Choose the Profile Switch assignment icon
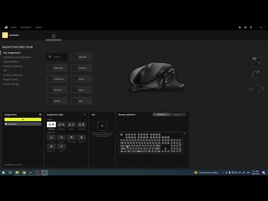268x201 pixels. tap(51, 146)
